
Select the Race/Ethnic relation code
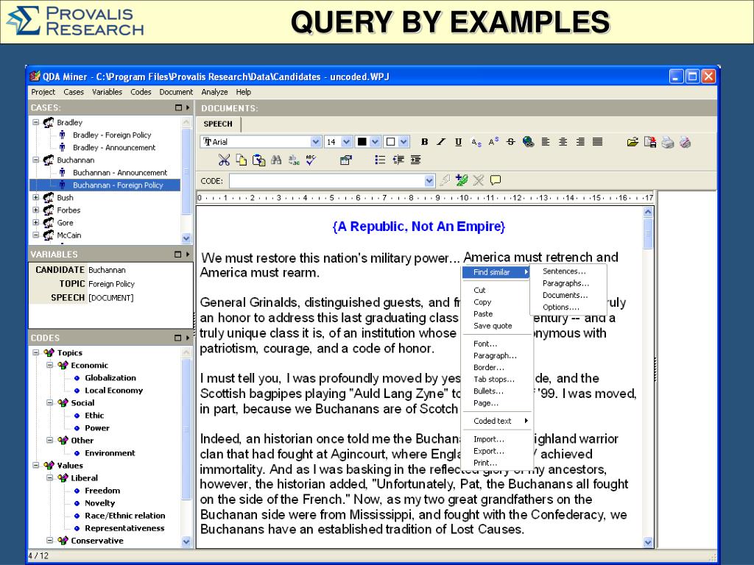[x=125, y=516]
